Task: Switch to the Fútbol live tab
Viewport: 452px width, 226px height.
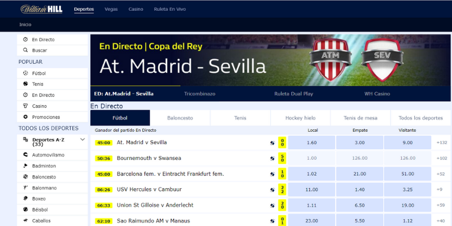Action: 120,118
